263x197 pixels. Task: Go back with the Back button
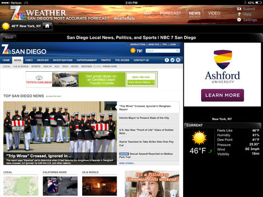(9, 38)
